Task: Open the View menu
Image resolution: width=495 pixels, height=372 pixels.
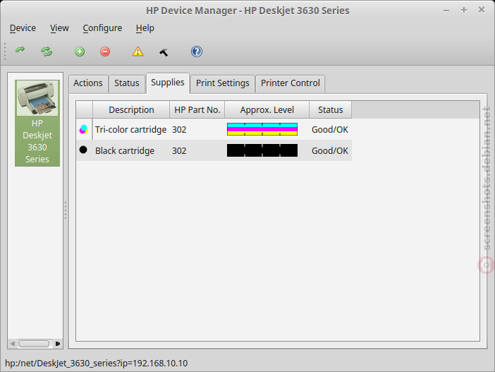Action: [59, 28]
